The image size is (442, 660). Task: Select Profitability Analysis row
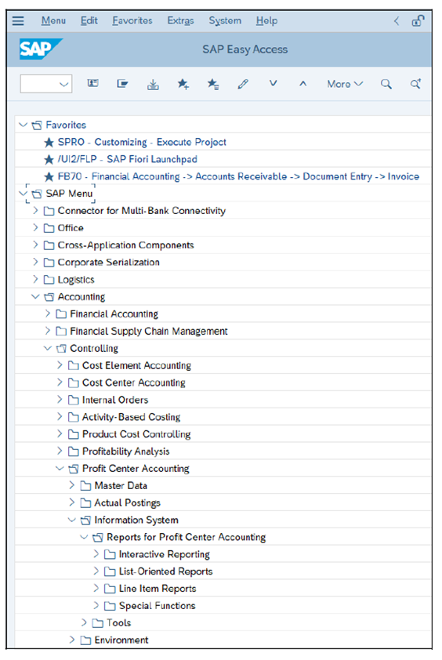click(x=223, y=451)
